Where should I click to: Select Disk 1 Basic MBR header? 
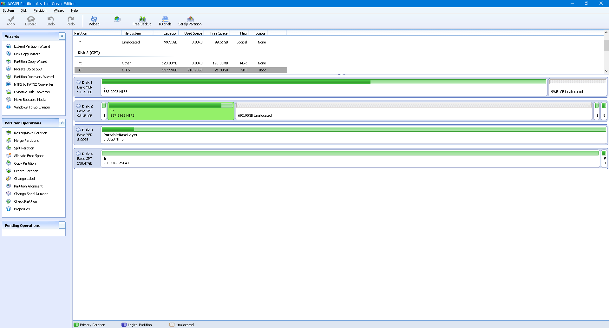point(87,87)
